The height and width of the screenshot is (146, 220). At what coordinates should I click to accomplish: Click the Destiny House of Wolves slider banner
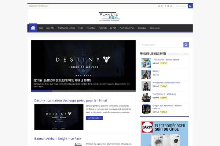coord(83,65)
